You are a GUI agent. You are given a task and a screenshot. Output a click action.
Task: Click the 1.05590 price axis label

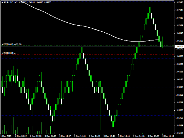pos(179,110)
